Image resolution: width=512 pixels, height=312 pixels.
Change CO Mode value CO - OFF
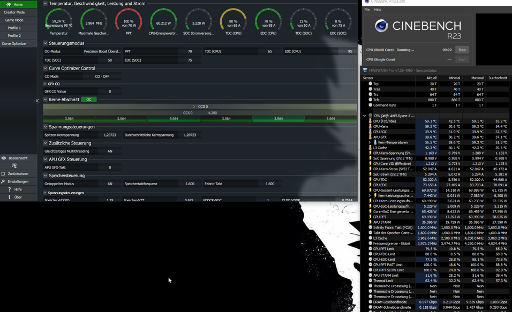(x=102, y=77)
